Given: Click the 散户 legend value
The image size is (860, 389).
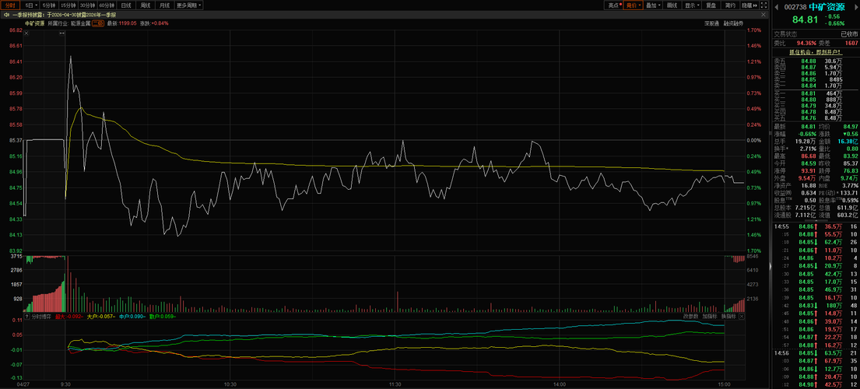Looking at the screenshot, I should point(163,316).
